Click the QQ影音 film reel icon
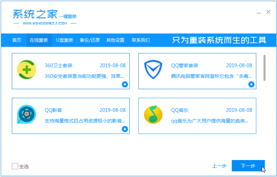This screenshot has width=277, height=177. pyautogui.click(x=26, y=114)
